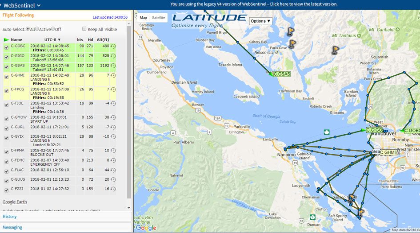
Task: Open the Google Earth link
Action: click(15, 202)
